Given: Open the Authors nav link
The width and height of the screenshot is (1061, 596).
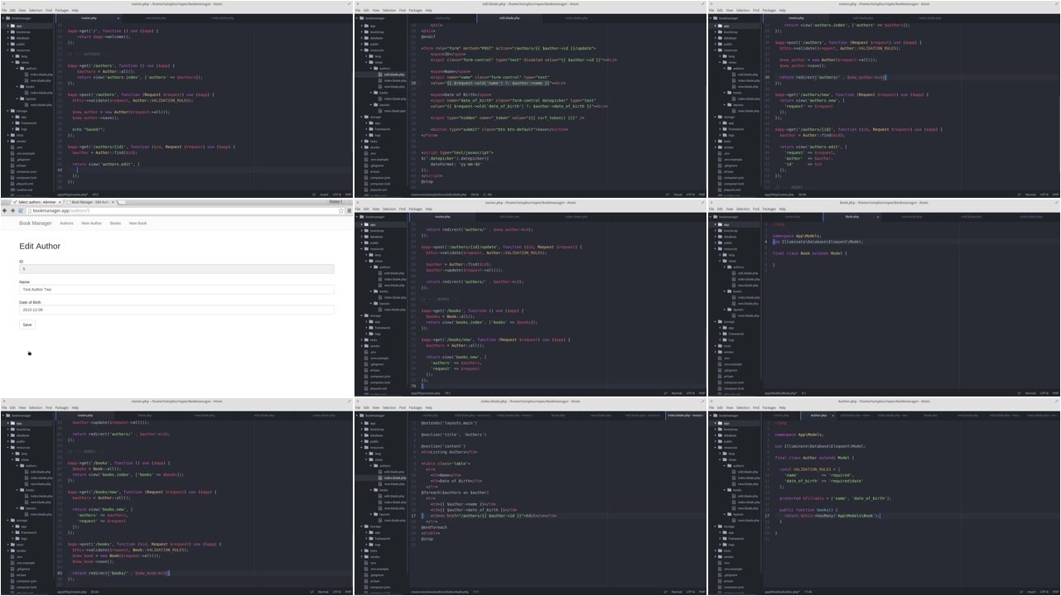Looking at the screenshot, I should (66, 223).
